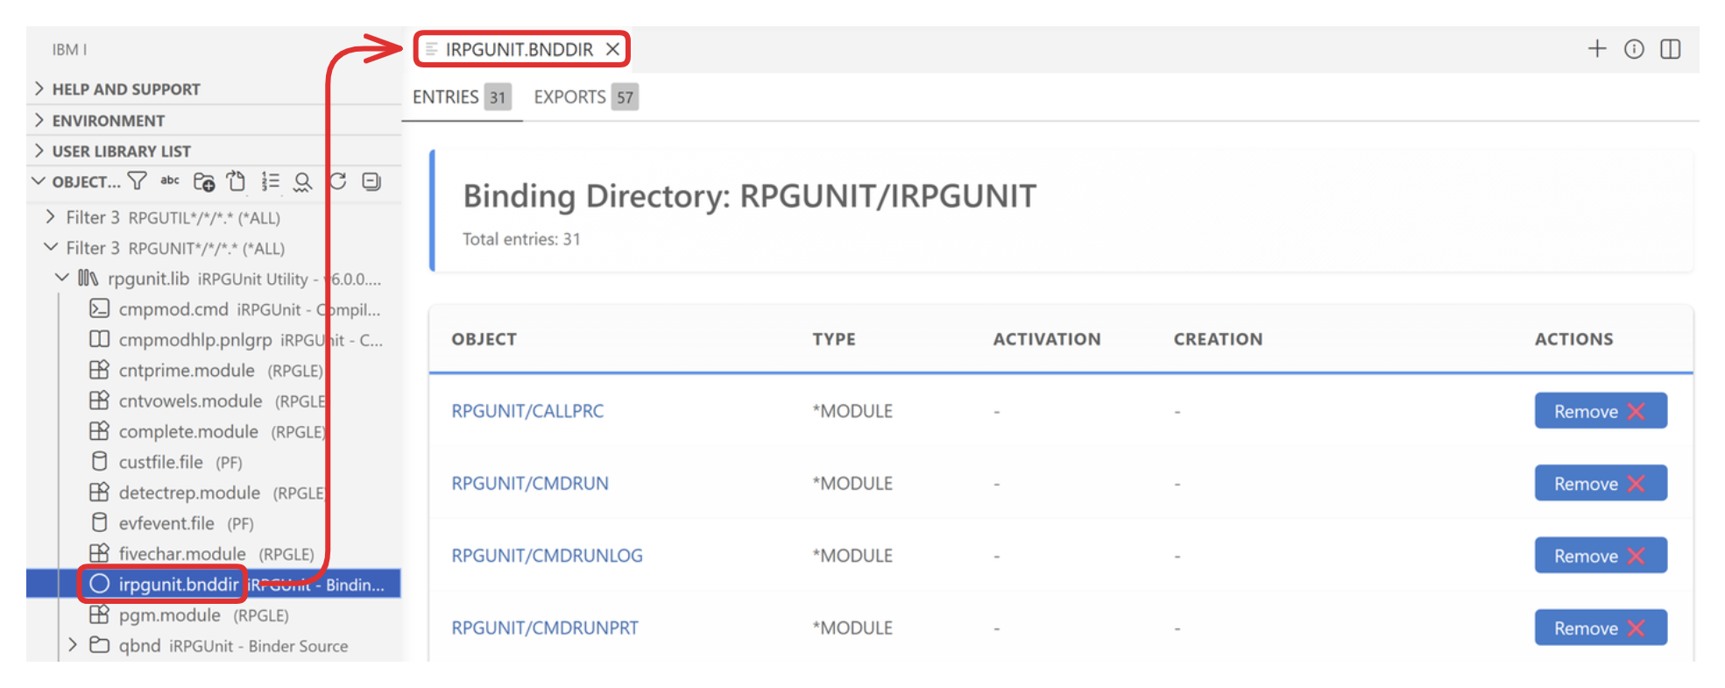
Task: Click the ACTIVATION column header
Action: (1047, 339)
